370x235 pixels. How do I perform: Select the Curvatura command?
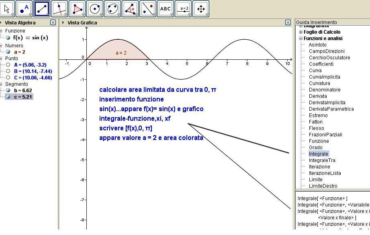tap(319, 83)
